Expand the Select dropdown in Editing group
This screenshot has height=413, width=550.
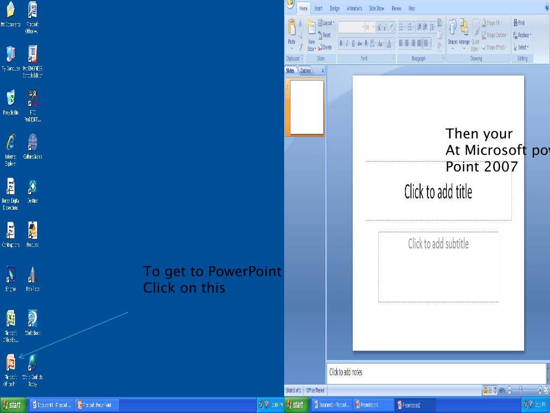pyautogui.click(x=522, y=47)
